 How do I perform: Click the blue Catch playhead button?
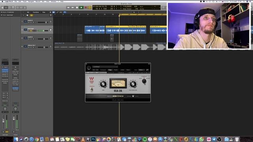pos(65,12)
